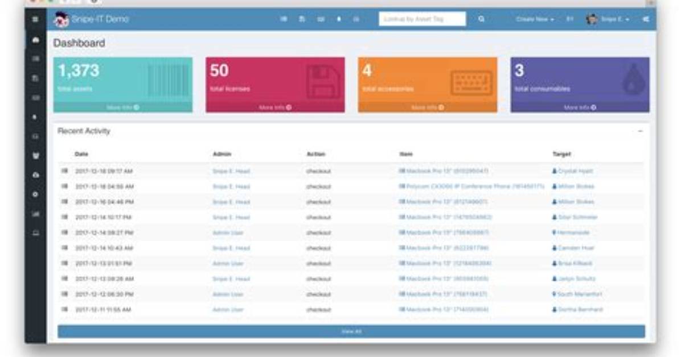Open the Snipe E. user menu
This screenshot has height=357, width=681.
[x=608, y=19]
